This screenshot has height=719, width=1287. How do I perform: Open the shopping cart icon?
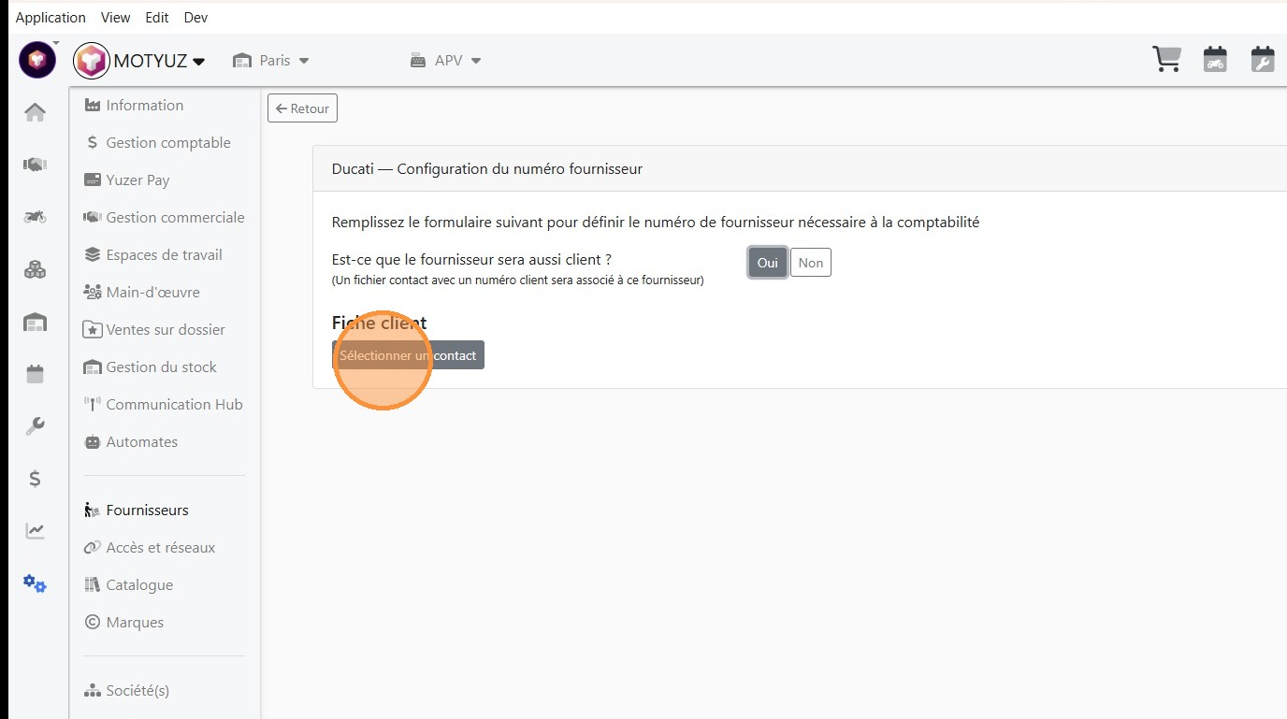(x=1166, y=60)
